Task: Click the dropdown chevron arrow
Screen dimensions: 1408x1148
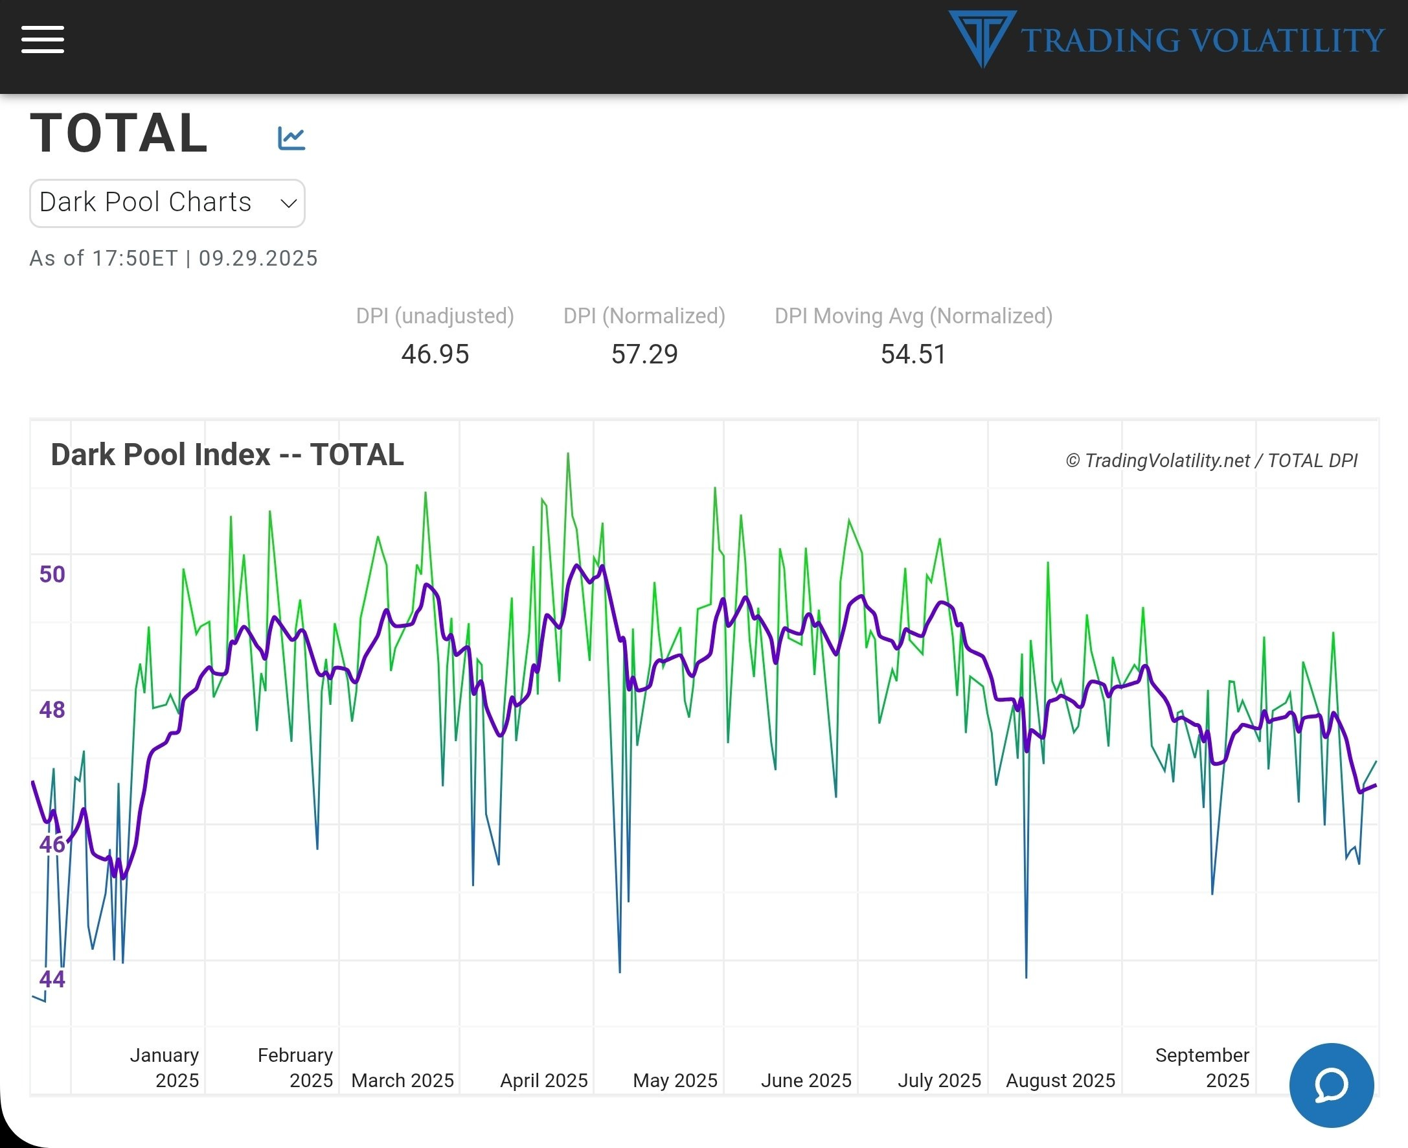Action: click(288, 203)
